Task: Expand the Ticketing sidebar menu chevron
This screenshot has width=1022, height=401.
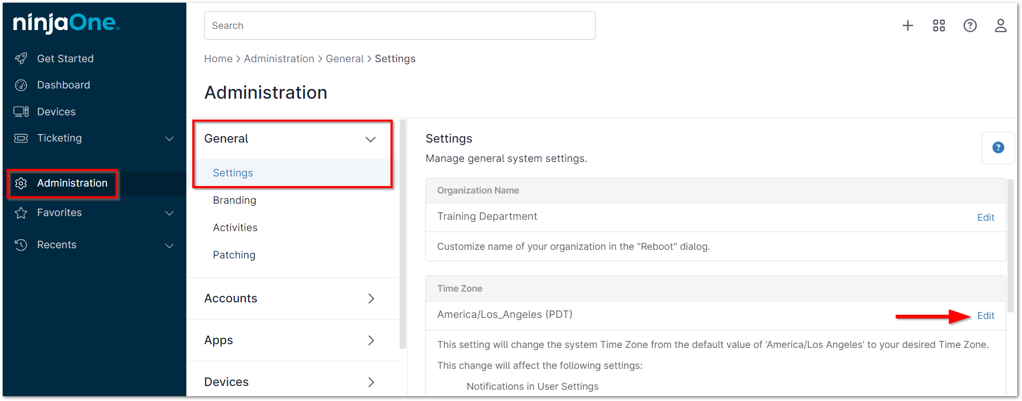Action: point(169,138)
